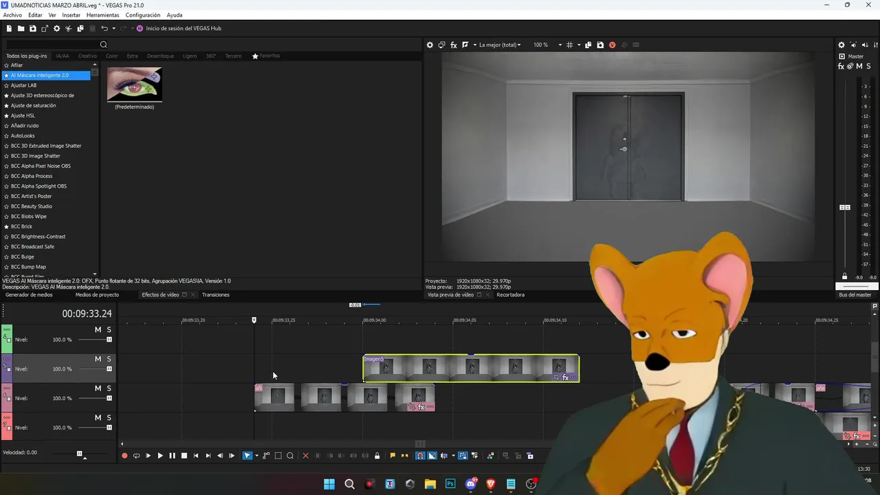
Task: Open the Transiciones tab
Action: point(216,295)
